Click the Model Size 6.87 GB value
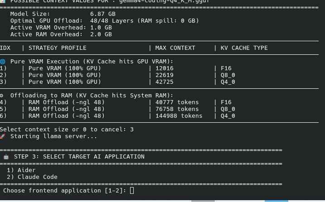This screenshot has height=202, width=325. click(x=102, y=14)
